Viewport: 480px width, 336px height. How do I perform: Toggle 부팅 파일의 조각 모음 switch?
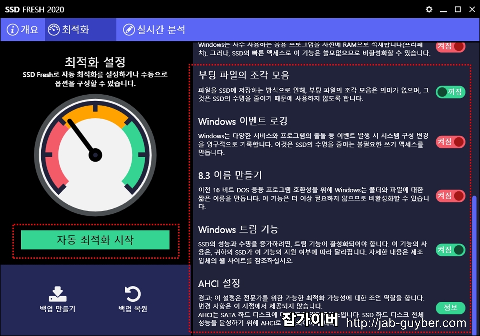coord(450,92)
